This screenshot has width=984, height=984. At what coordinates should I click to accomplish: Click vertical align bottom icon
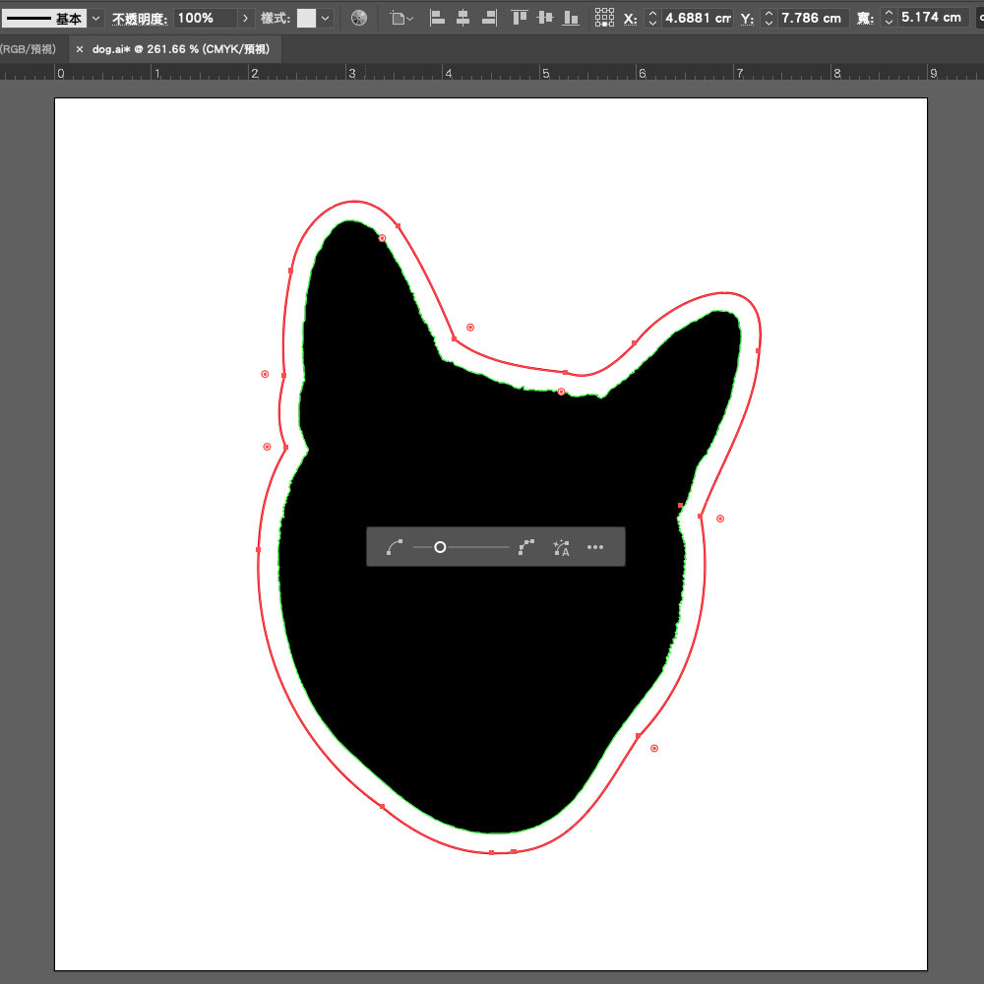(x=570, y=18)
